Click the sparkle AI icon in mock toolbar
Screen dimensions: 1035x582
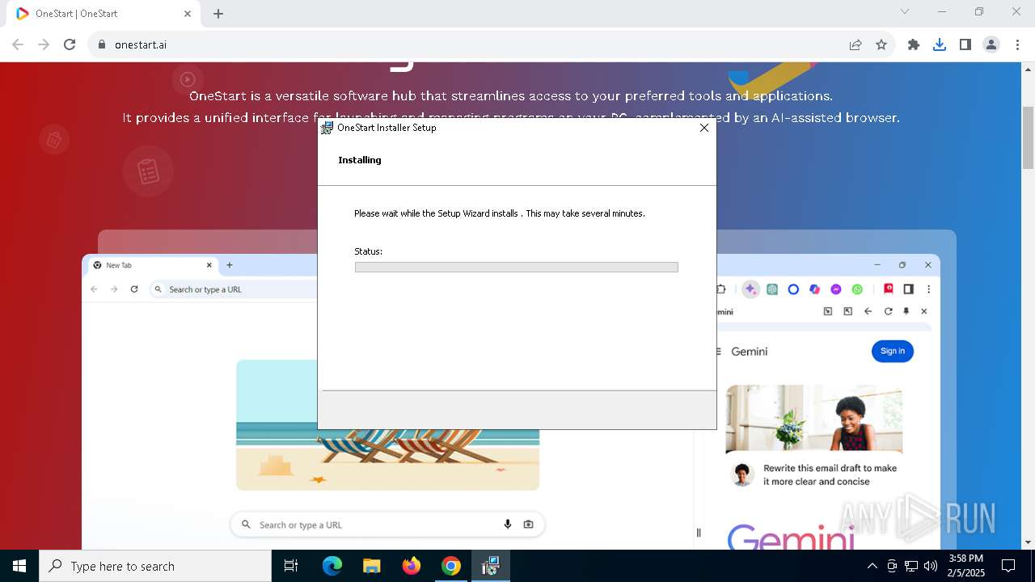point(750,289)
